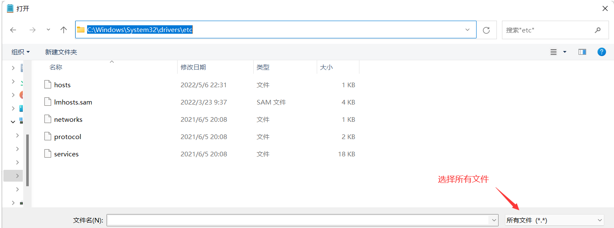Click the SAM 文件 type cell
This screenshot has width=614, height=228.
pos(271,102)
